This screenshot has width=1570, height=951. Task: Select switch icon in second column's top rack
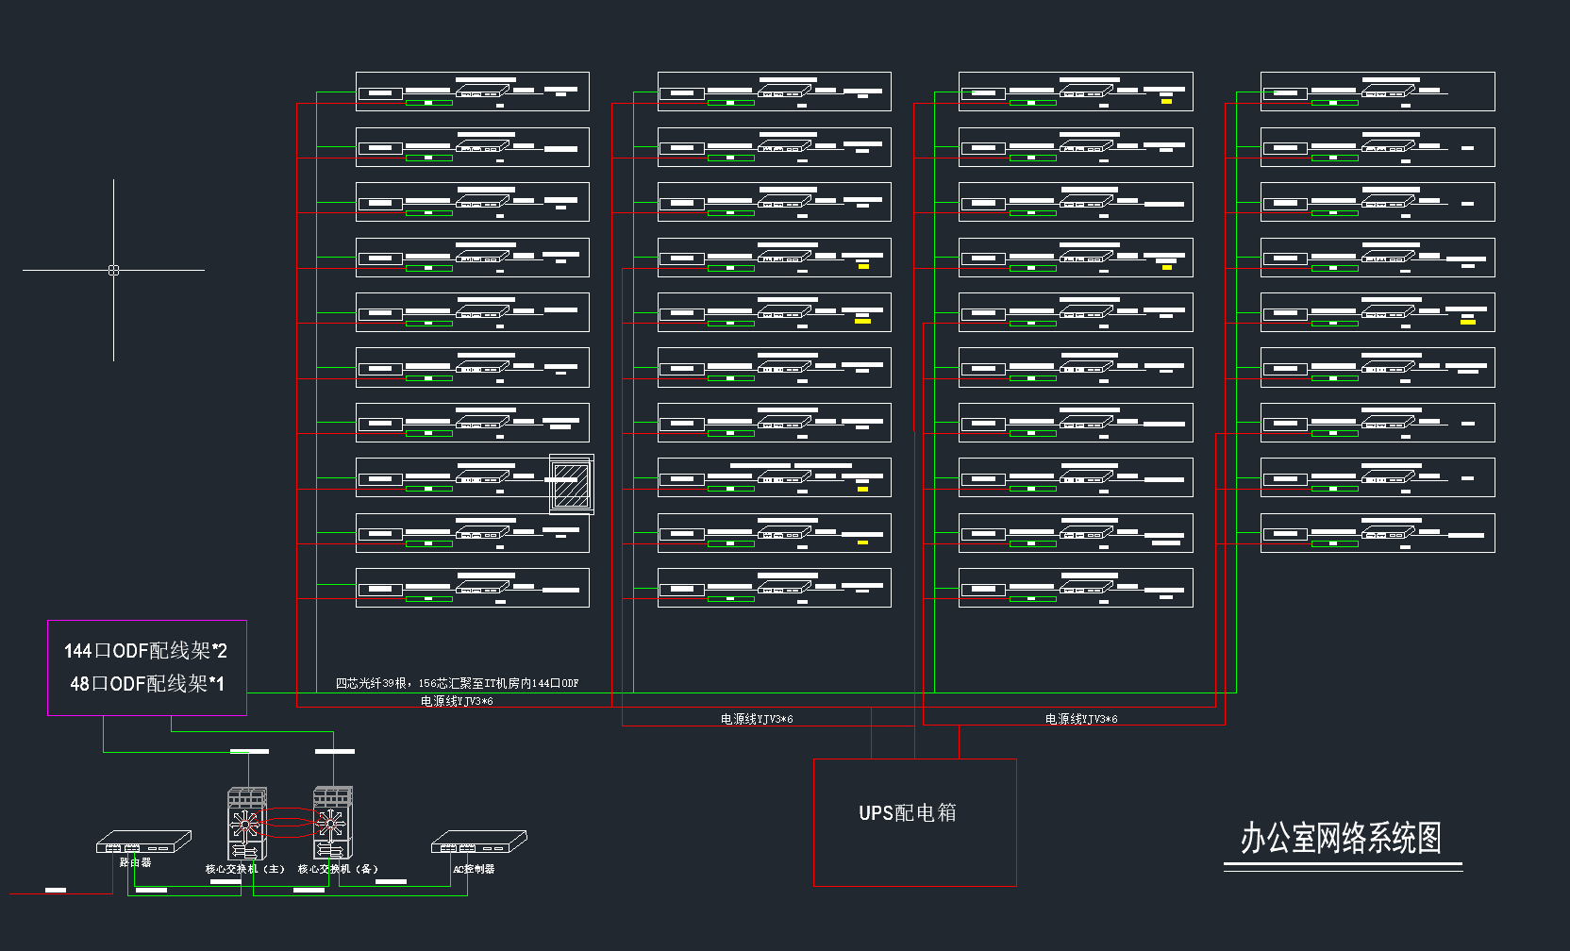click(784, 92)
